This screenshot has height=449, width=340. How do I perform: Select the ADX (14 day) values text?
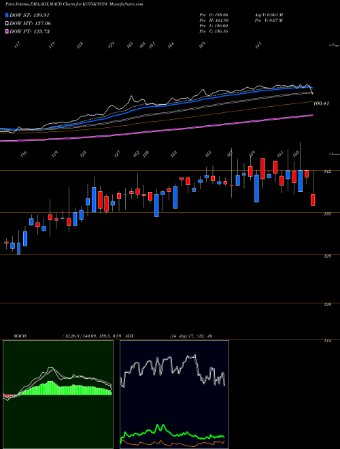[x=191, y=335]
